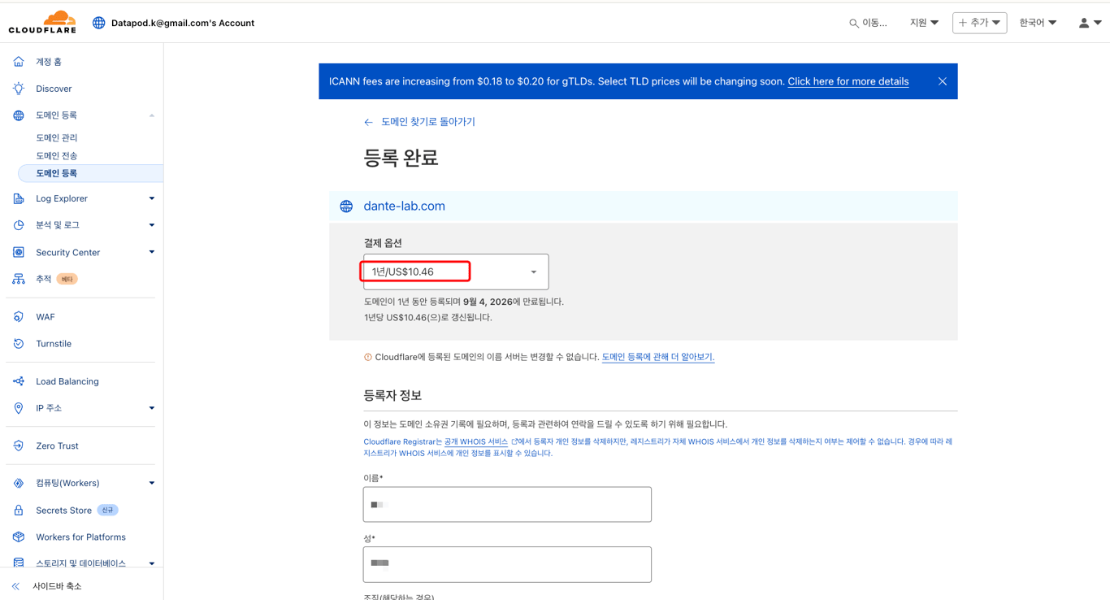1110x600 pixels.
Task: Click the 계정 홈 house icon
Action: tap(19, 62)
